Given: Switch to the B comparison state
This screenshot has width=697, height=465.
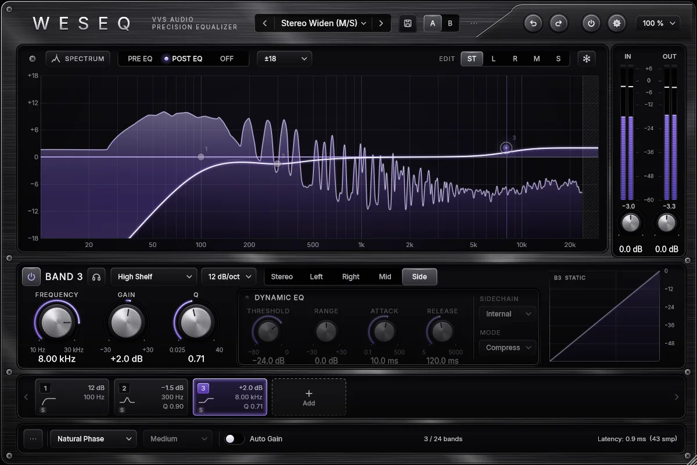Looking at the screenshot, I should click(450, 23).
